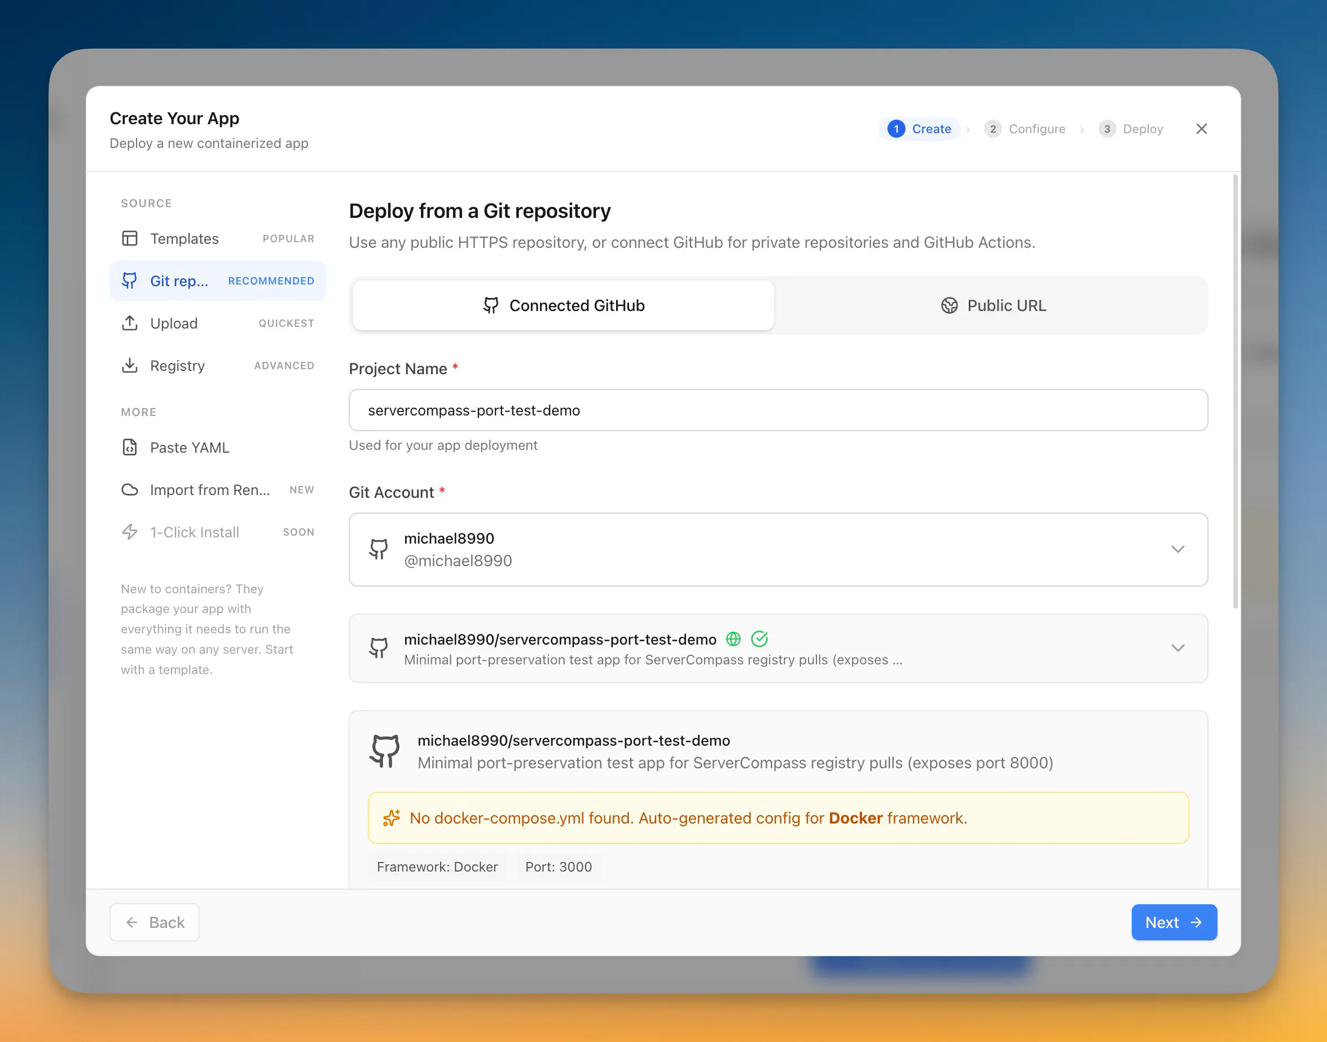
Task: Select the Registry source option
Action: (x=218, y=365)
